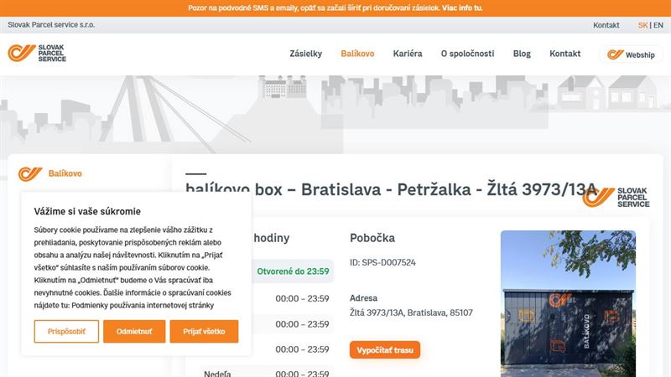Open the Balíkovo menu item
Image resolution: width=671 pixels, height=377 pixels.
coord(357,54)
